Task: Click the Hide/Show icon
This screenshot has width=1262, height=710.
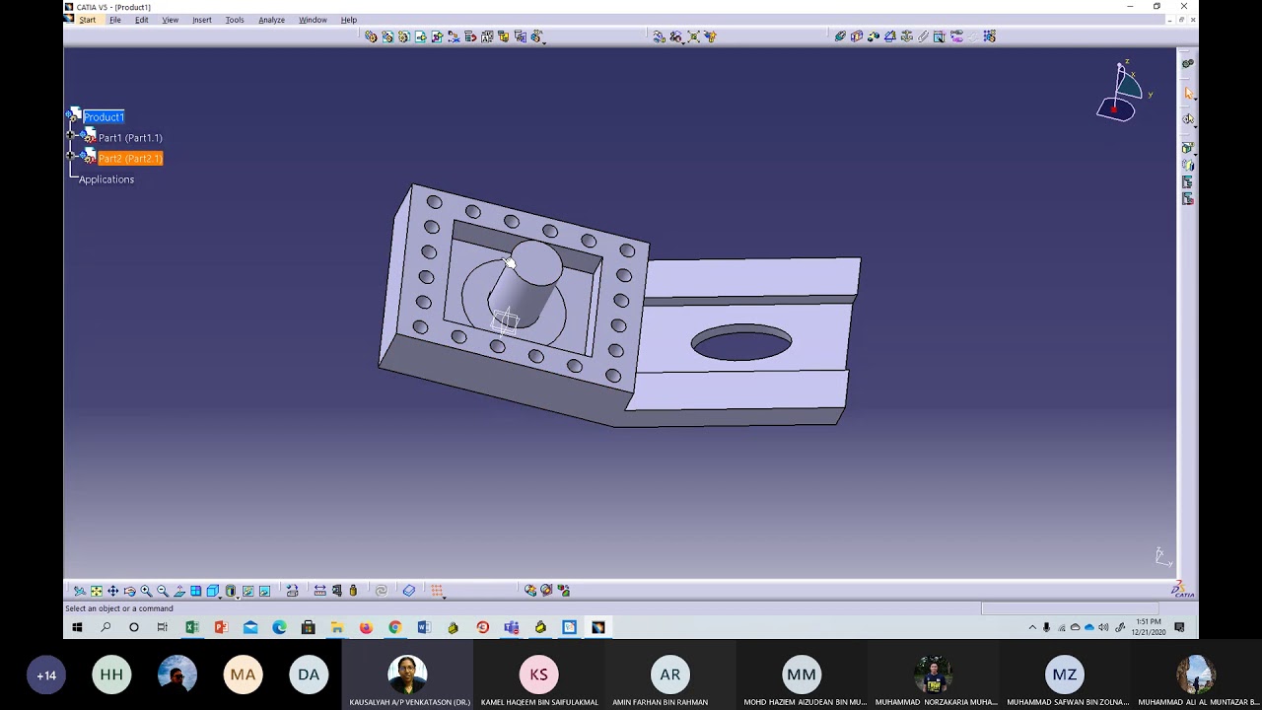Action: point(247,591)
